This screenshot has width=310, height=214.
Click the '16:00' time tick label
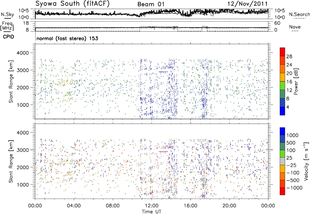click(x=190, y=206)
